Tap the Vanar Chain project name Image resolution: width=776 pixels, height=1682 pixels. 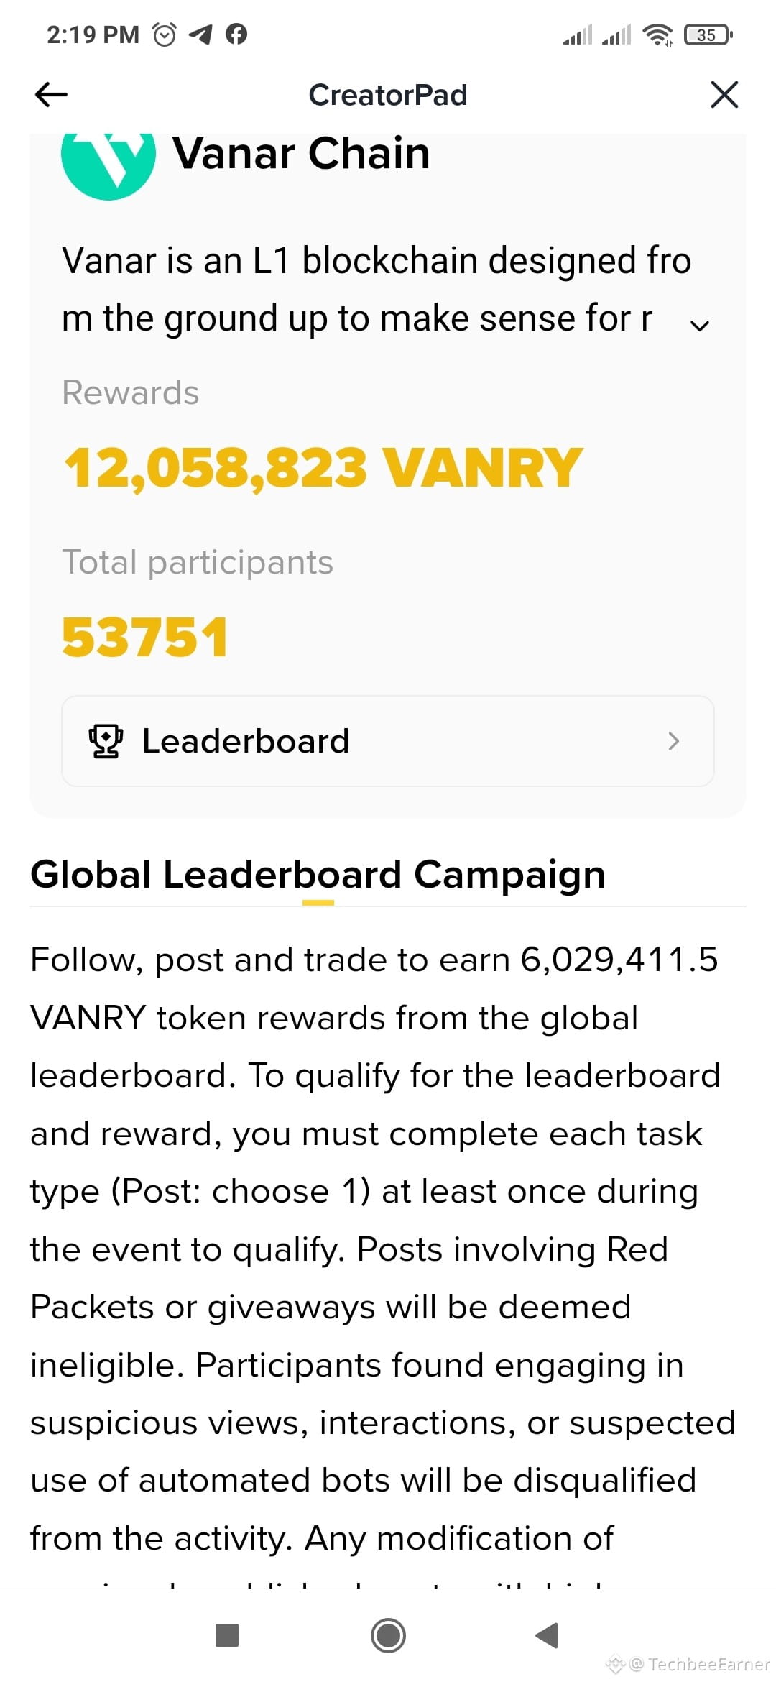click(301, 154)
